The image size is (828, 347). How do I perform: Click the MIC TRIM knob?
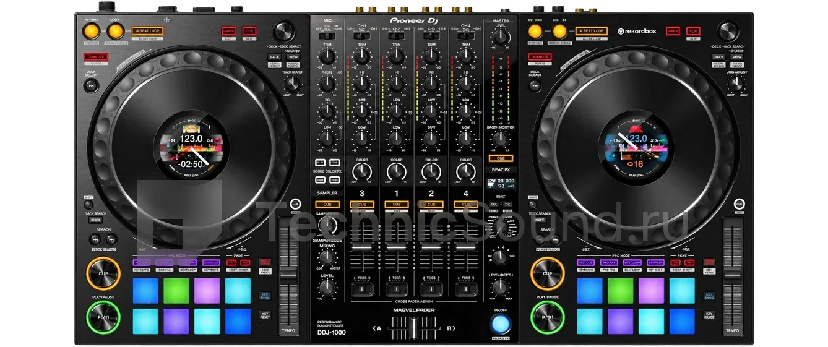pyautogui.click(x=327, y=58)
